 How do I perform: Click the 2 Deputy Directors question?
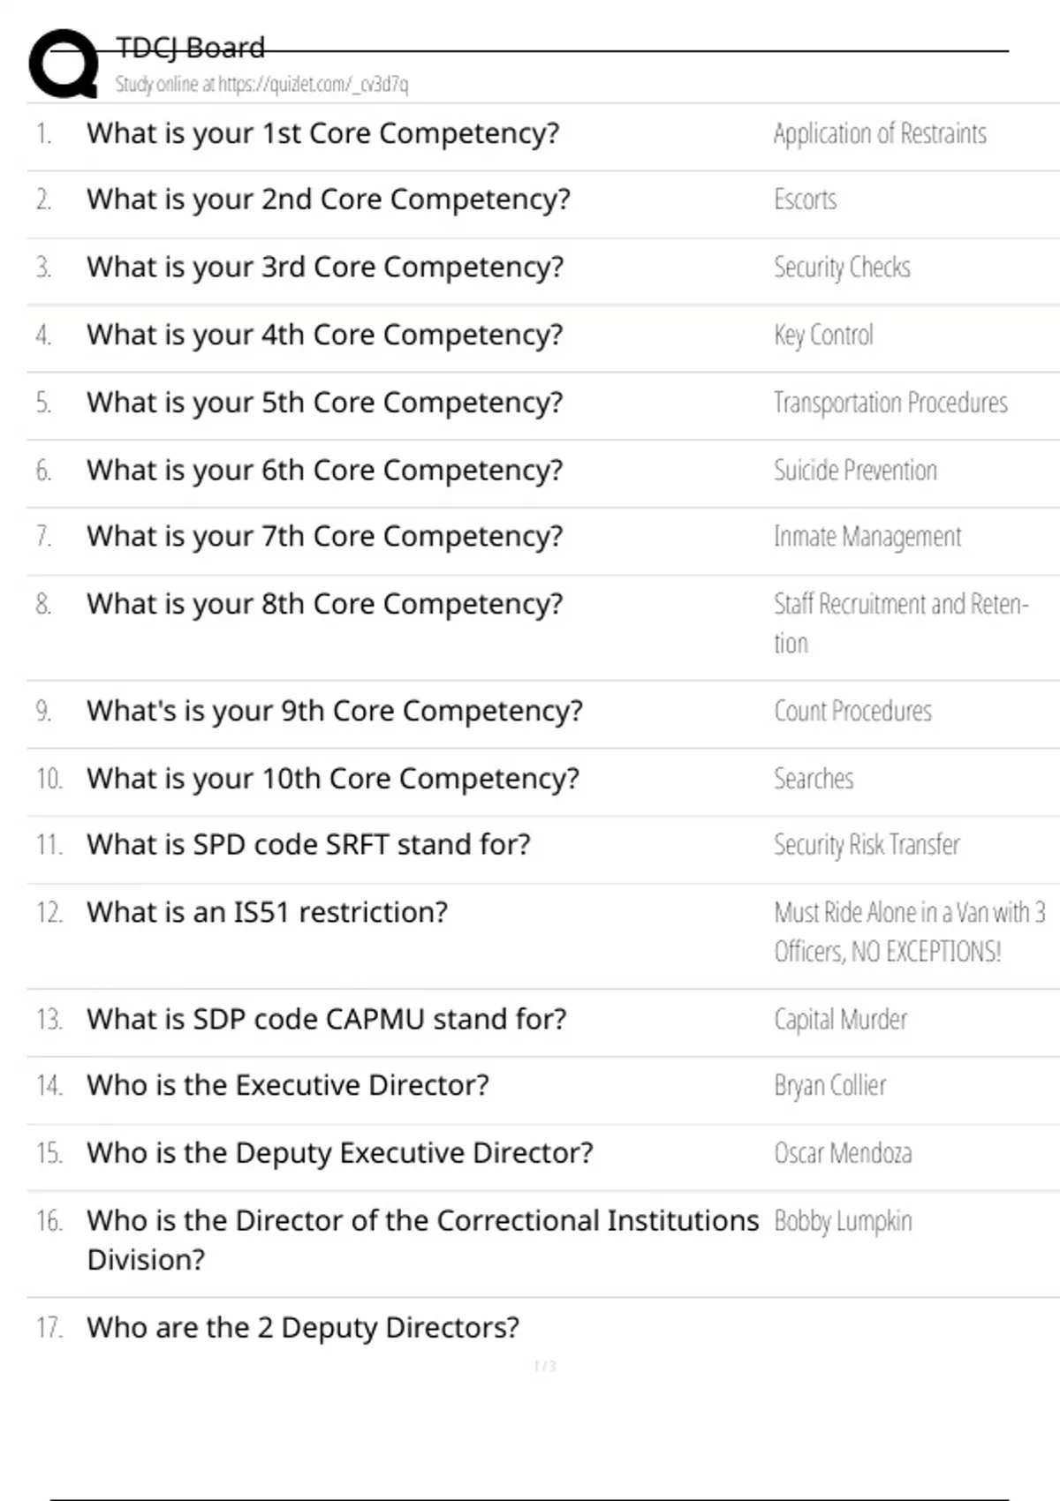(302, 1327)
